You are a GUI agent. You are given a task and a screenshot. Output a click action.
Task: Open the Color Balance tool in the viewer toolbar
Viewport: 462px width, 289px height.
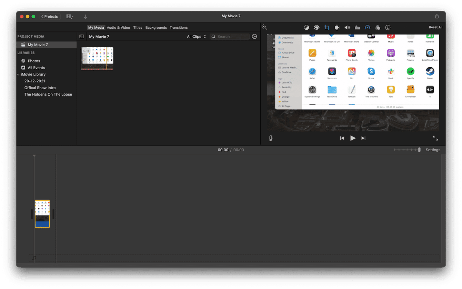307,27
